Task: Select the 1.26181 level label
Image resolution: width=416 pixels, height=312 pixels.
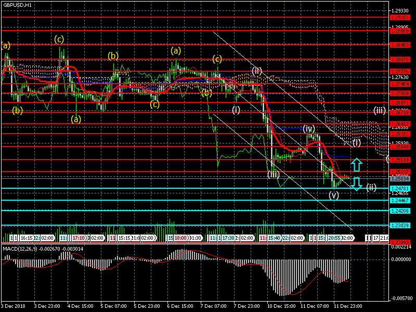Action: tap(400, 134)
